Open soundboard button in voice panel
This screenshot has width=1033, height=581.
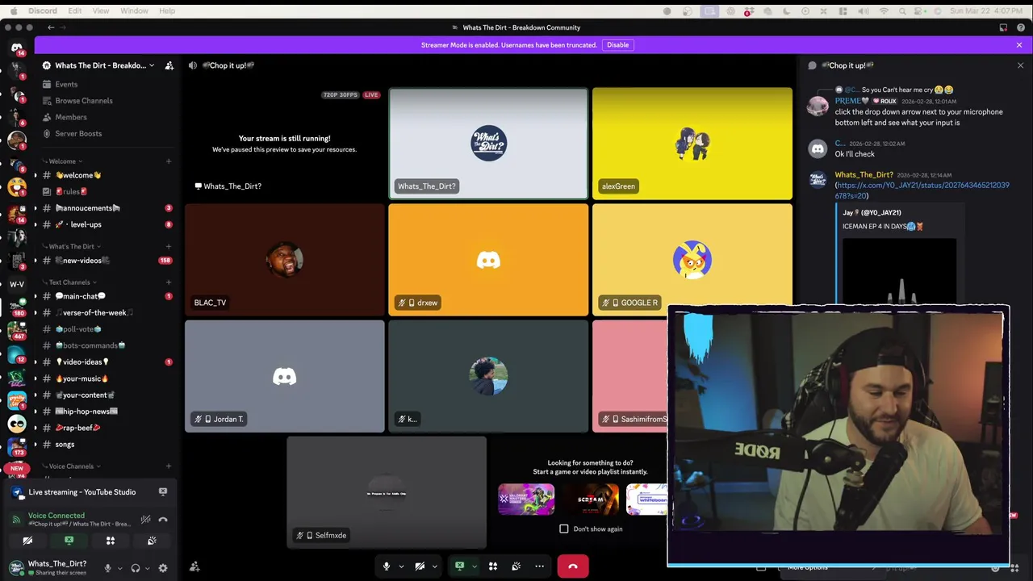[152, 541]
